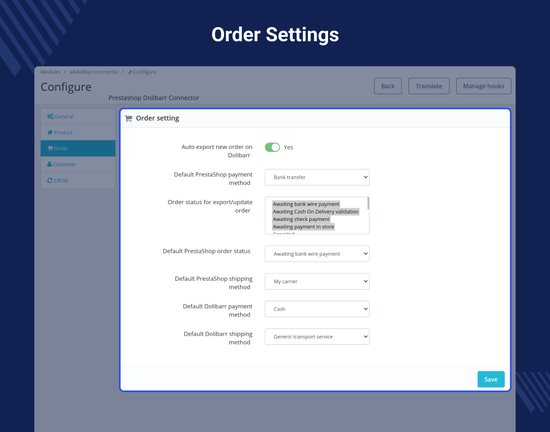The image size is (550, 432).
Task: Click Modules breadcrumb link
Action: coord(51,72)
